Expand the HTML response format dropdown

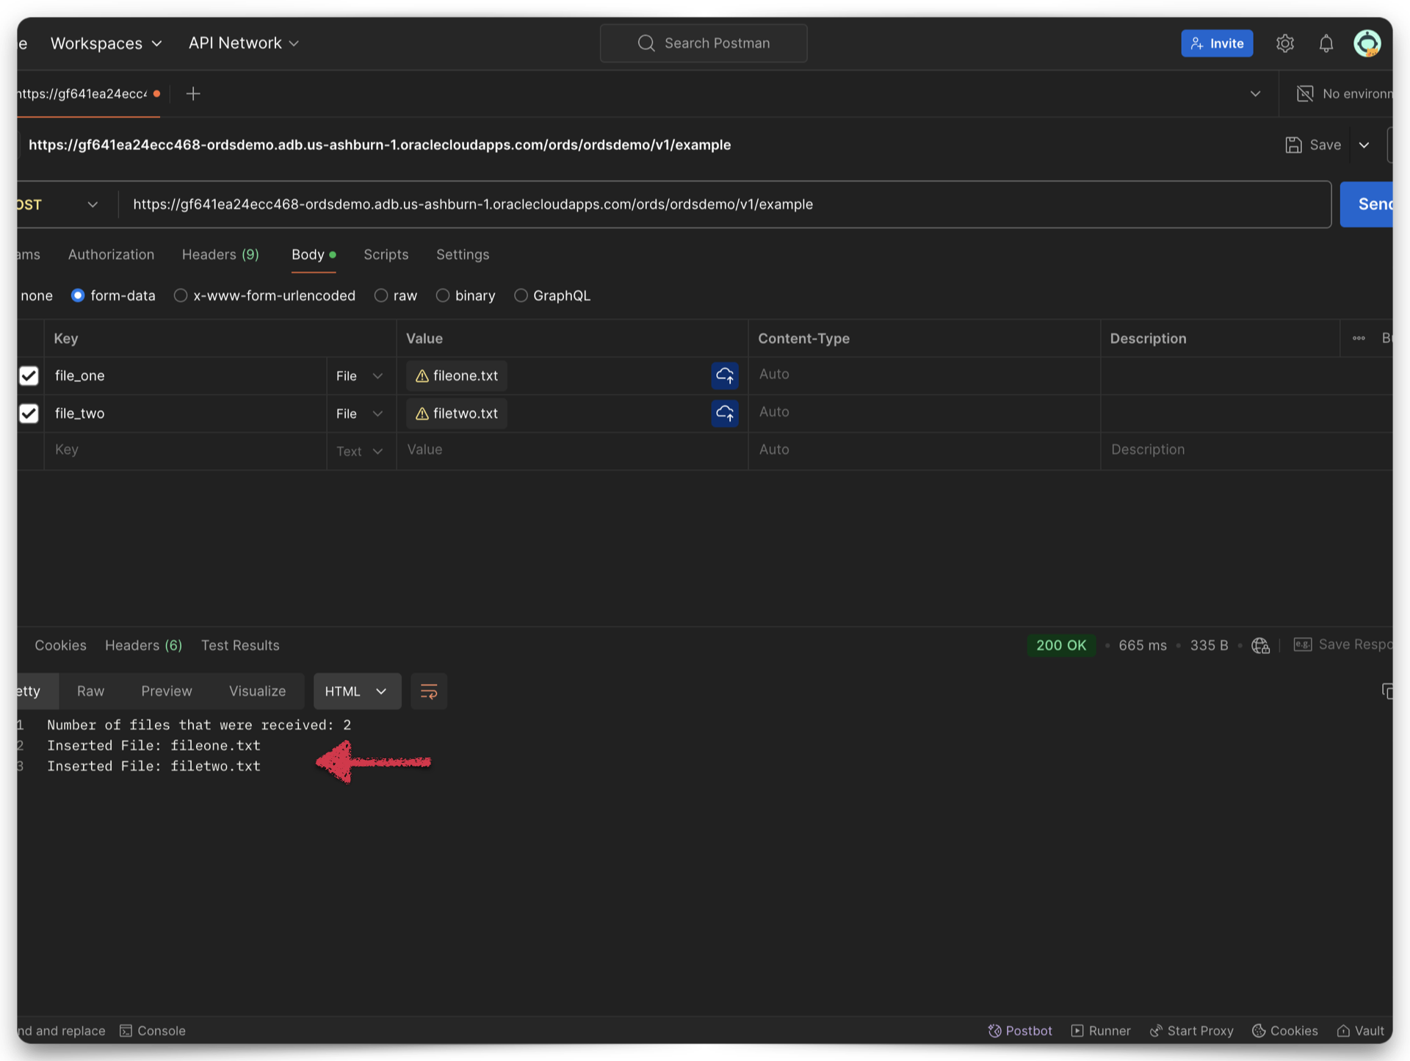[x=357, y=691]
